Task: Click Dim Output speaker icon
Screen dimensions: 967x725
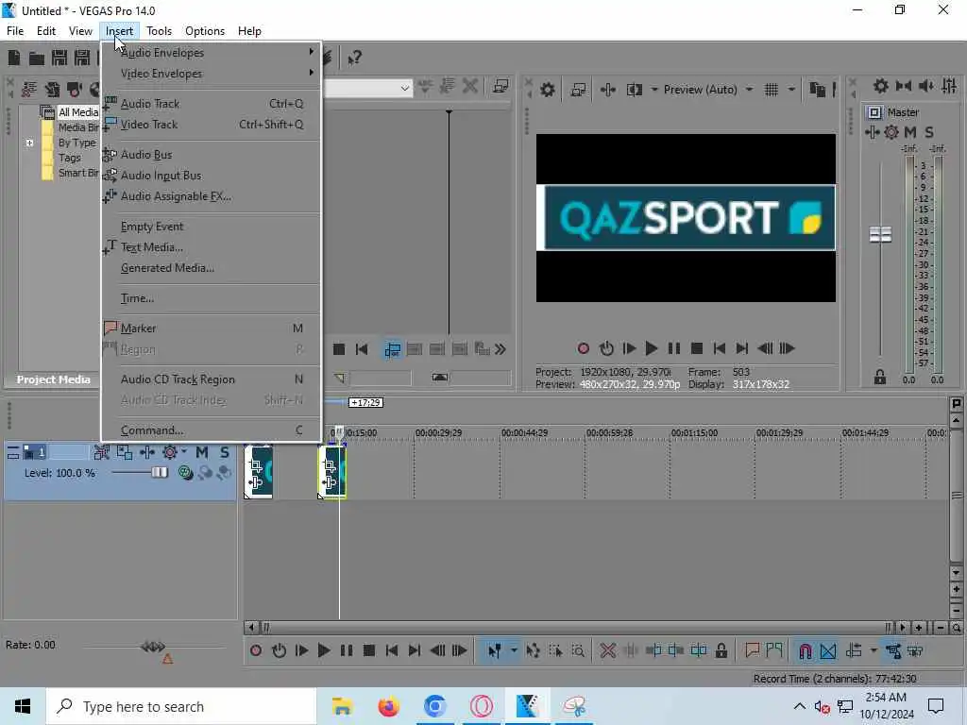Action: 925,86
